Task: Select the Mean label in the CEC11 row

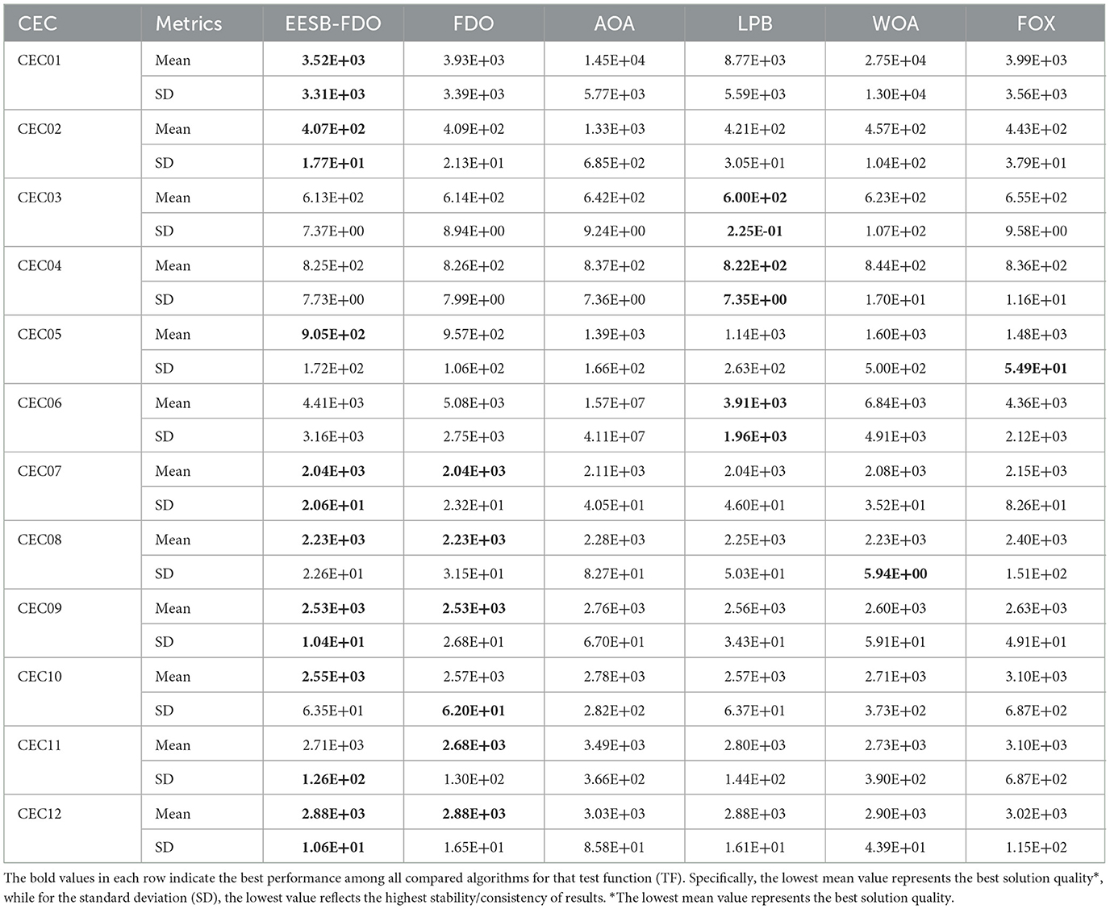Action: [173, 745]
